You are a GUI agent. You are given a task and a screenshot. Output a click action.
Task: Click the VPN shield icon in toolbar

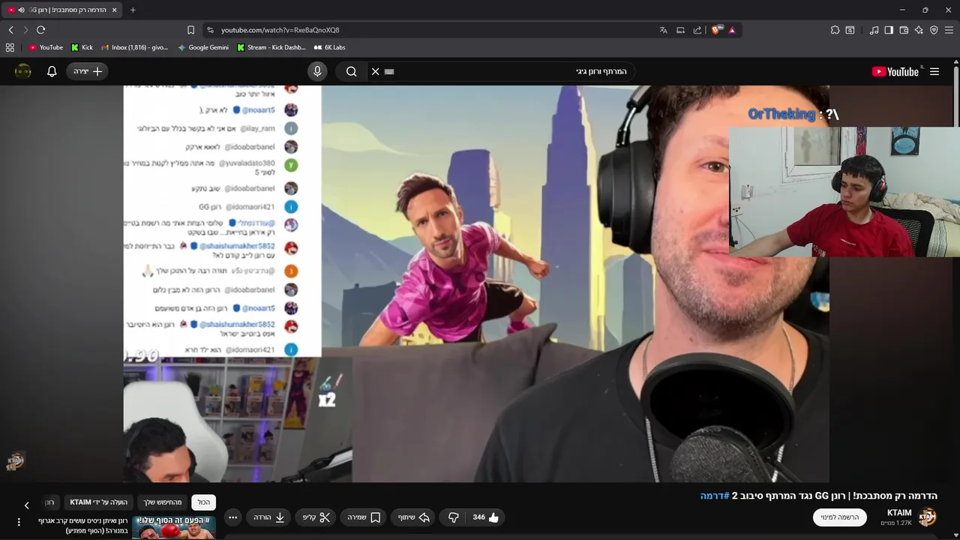point(934,30)
